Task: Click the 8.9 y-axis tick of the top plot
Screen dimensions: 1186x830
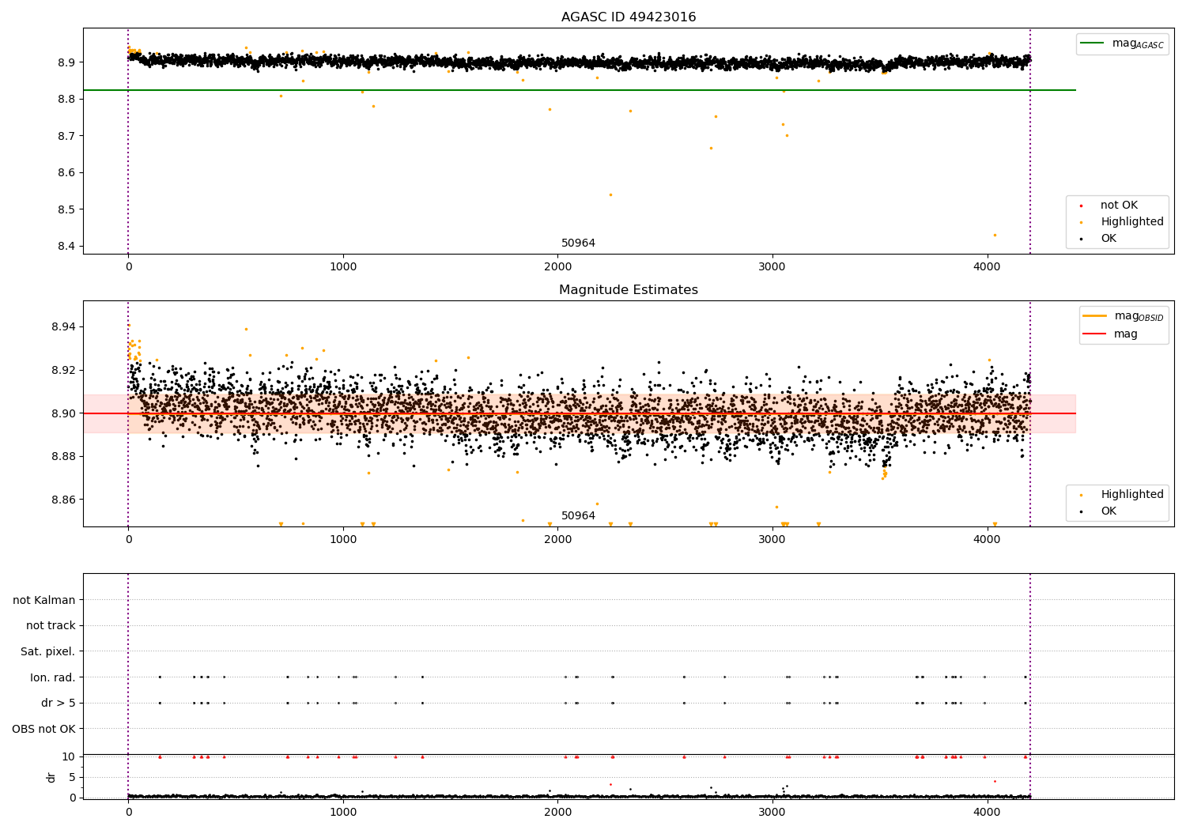Action: pyautogui.click(x=68, y=62)
